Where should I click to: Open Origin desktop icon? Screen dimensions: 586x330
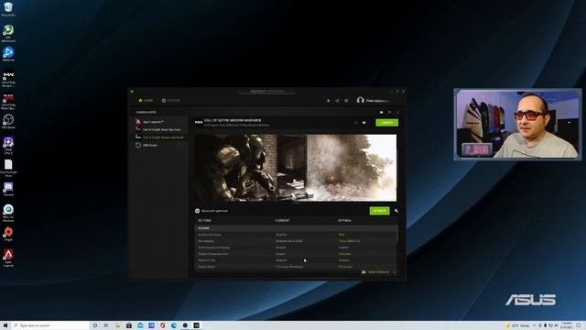(8, 234)
